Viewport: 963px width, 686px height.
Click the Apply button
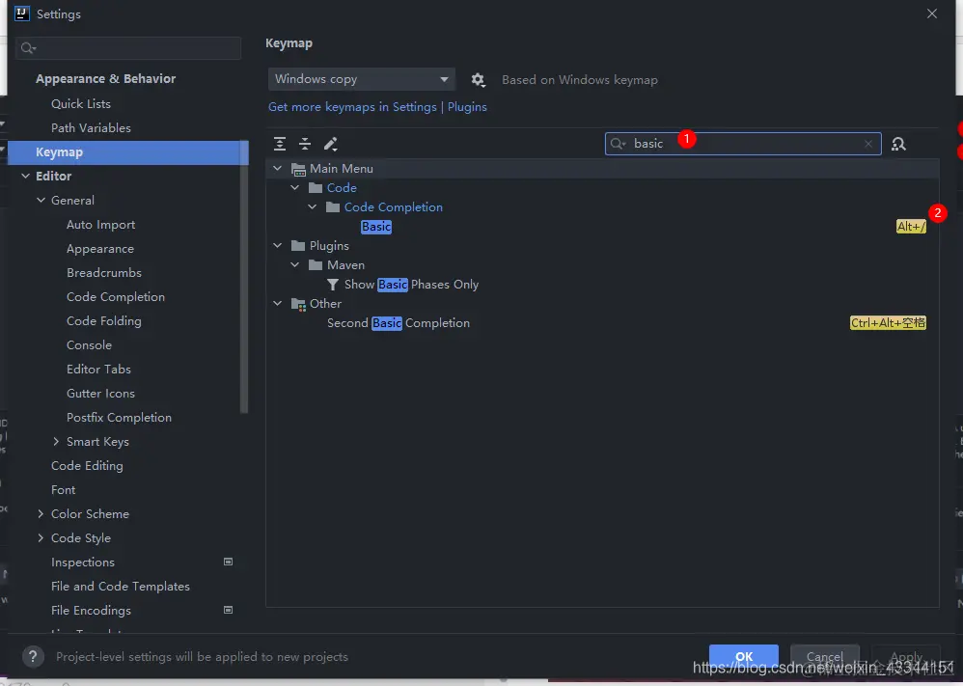(x=906, y=656)
